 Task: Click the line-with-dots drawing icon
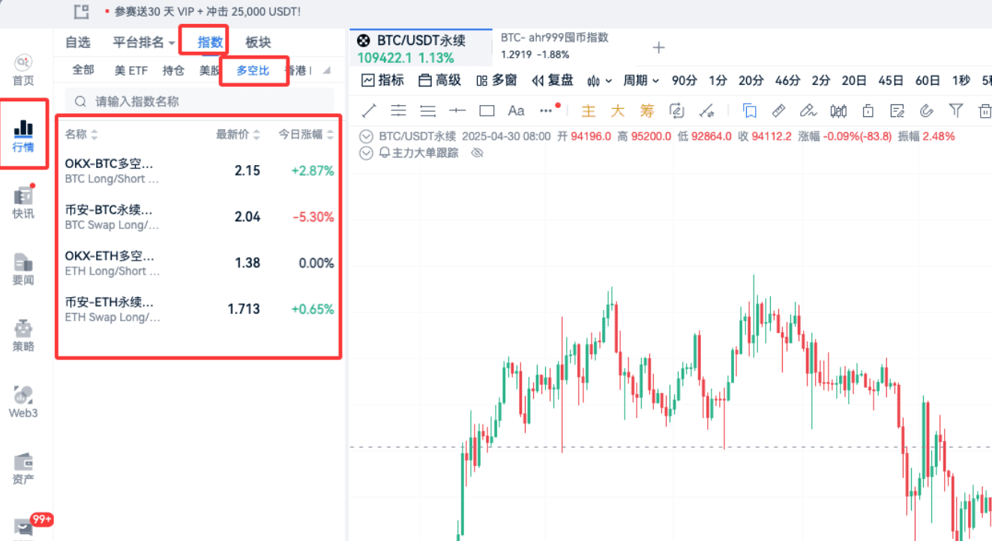706,111
